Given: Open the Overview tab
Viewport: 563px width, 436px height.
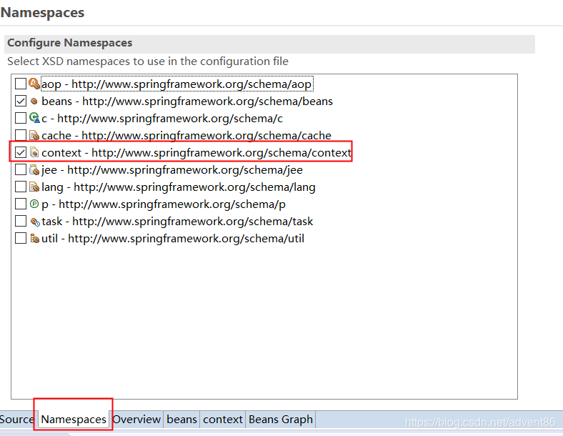Looking at the screenshot, I should (136, 420).
